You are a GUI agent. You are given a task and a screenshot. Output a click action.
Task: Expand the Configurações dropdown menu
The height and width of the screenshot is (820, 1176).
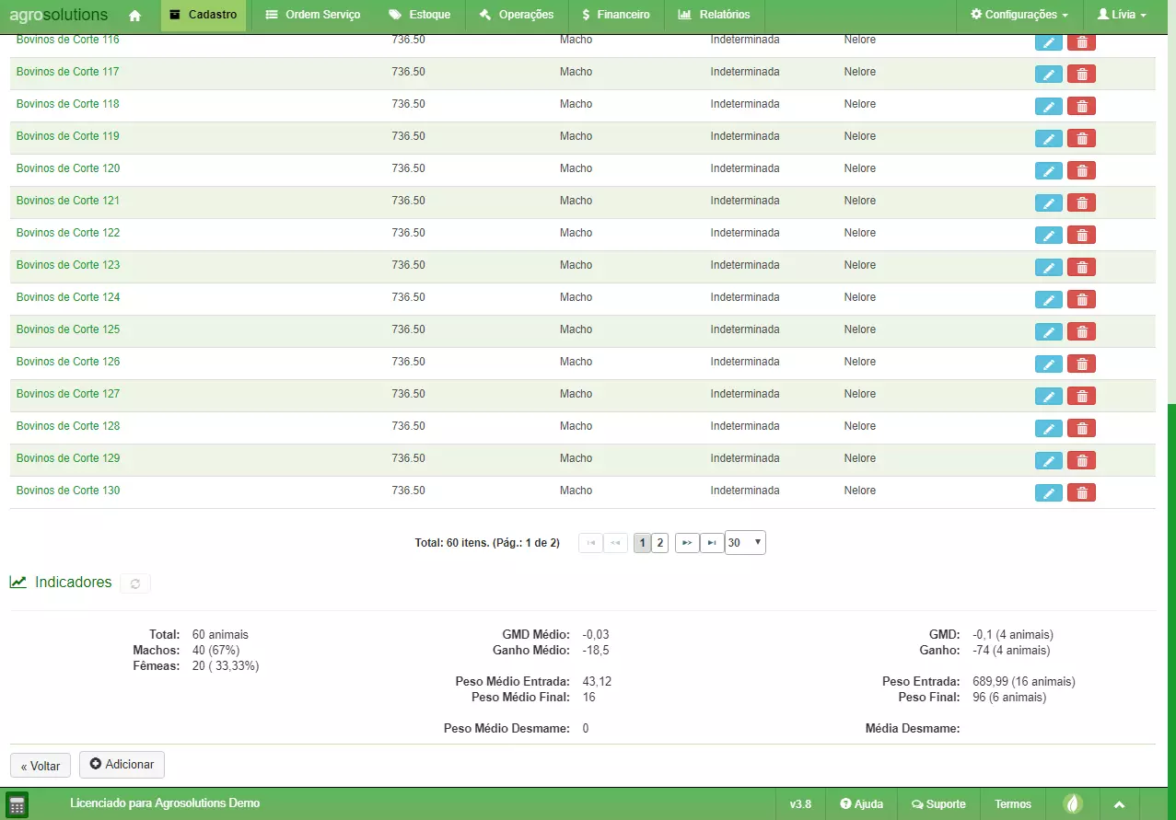point(1019,16)
